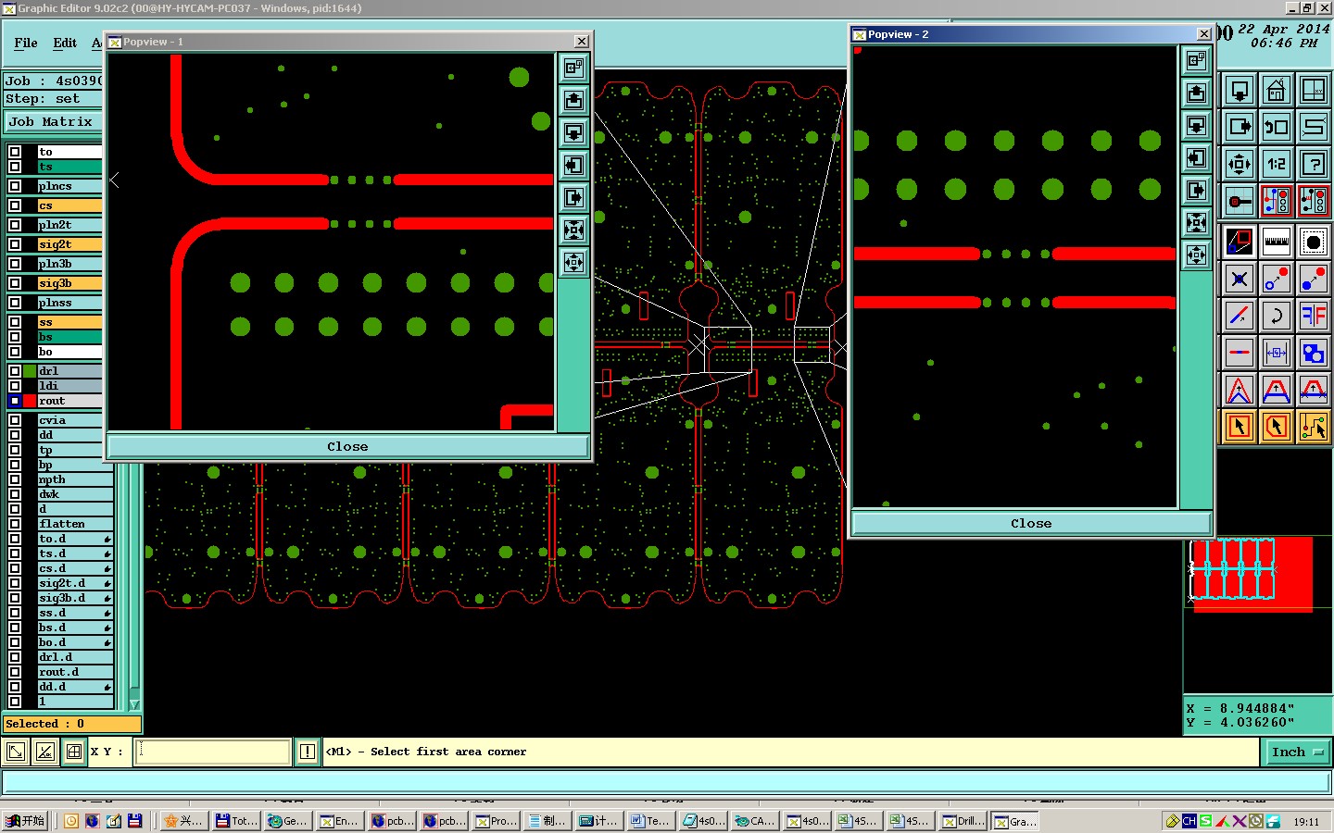Click the swap/undo rectangle icon in right toolbar
This screenshot has height=833, width=1334.
(1276, 127)
